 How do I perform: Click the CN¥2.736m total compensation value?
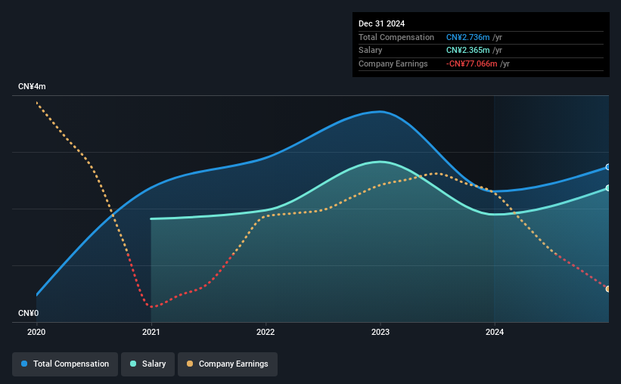(467, 37)
